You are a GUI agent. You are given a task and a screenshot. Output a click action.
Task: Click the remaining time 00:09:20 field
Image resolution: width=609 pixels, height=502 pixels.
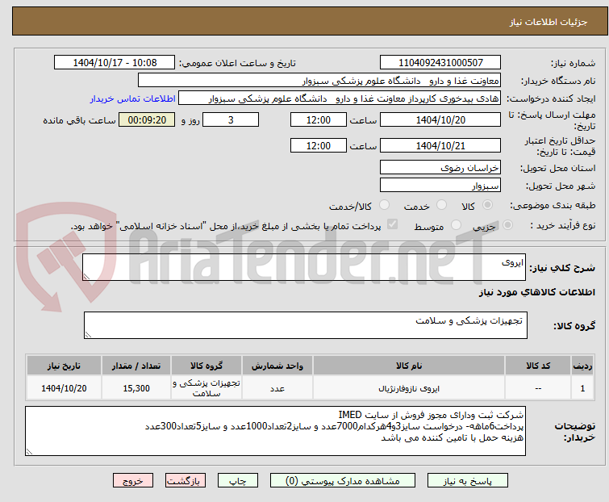pyautogui.click(x=147, y=119)
